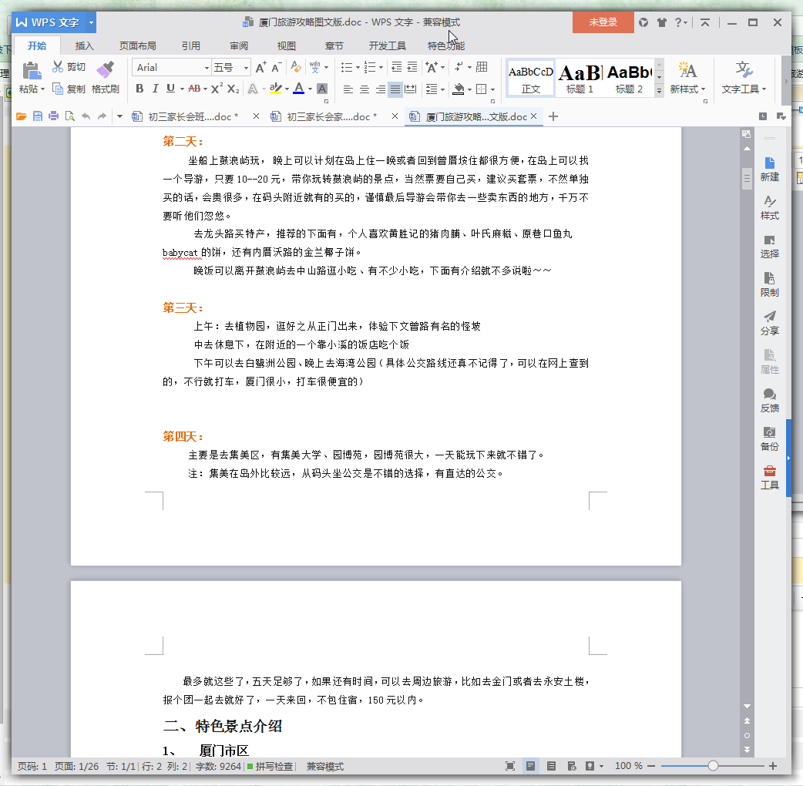Decrease font size with the A- icon

[x=277, y=67]
